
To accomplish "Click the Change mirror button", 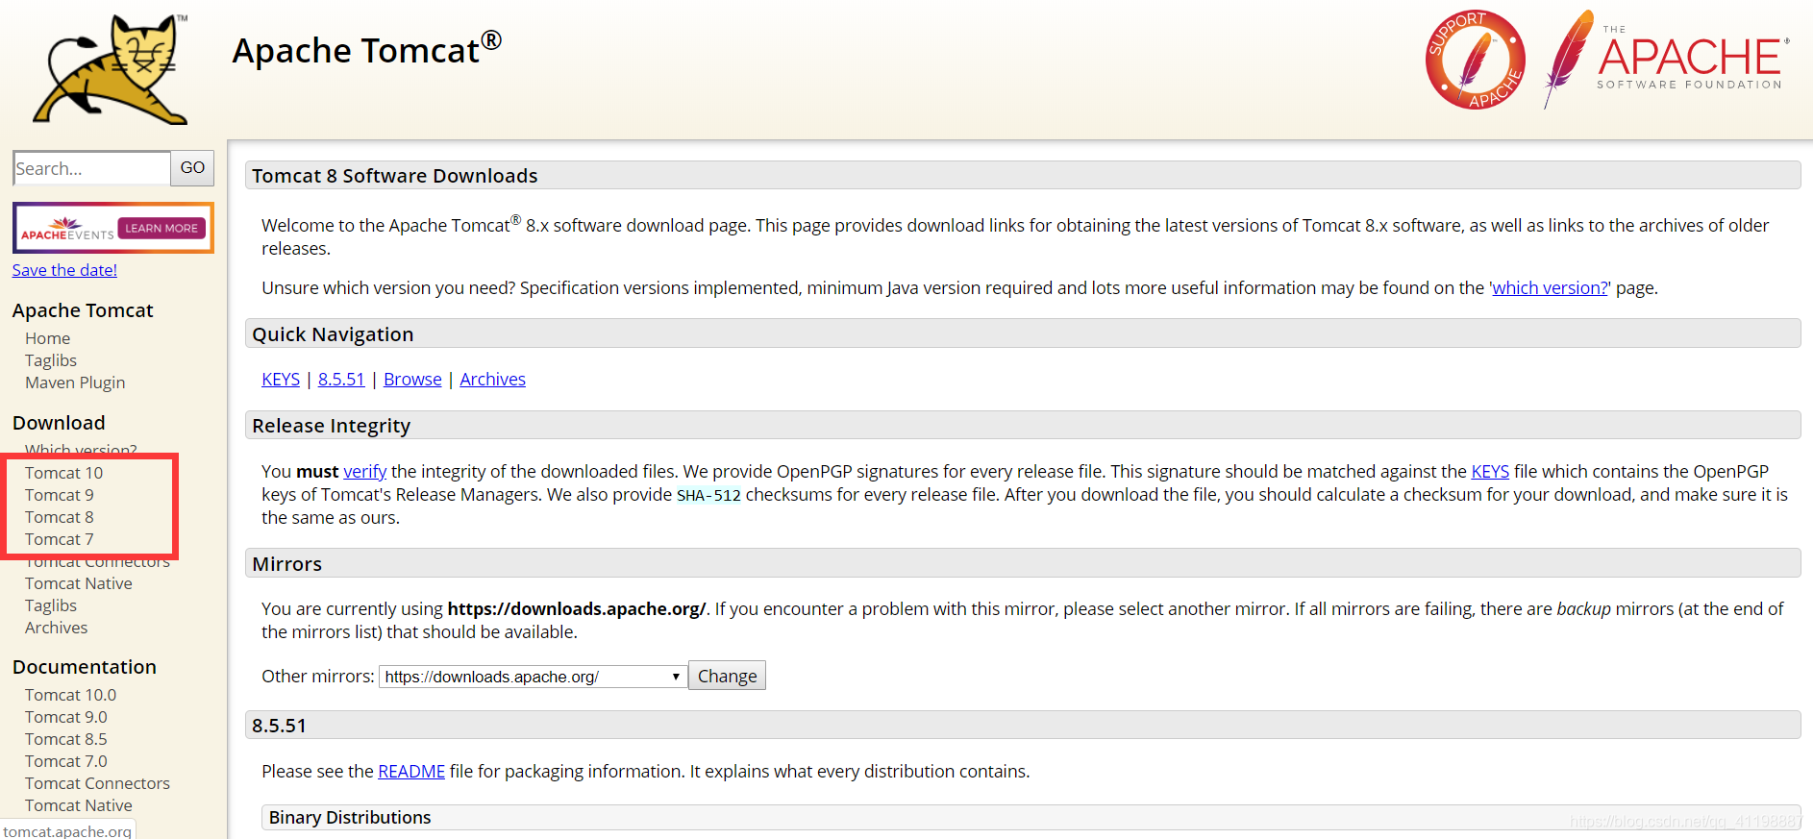I will (x=727, y=676).
